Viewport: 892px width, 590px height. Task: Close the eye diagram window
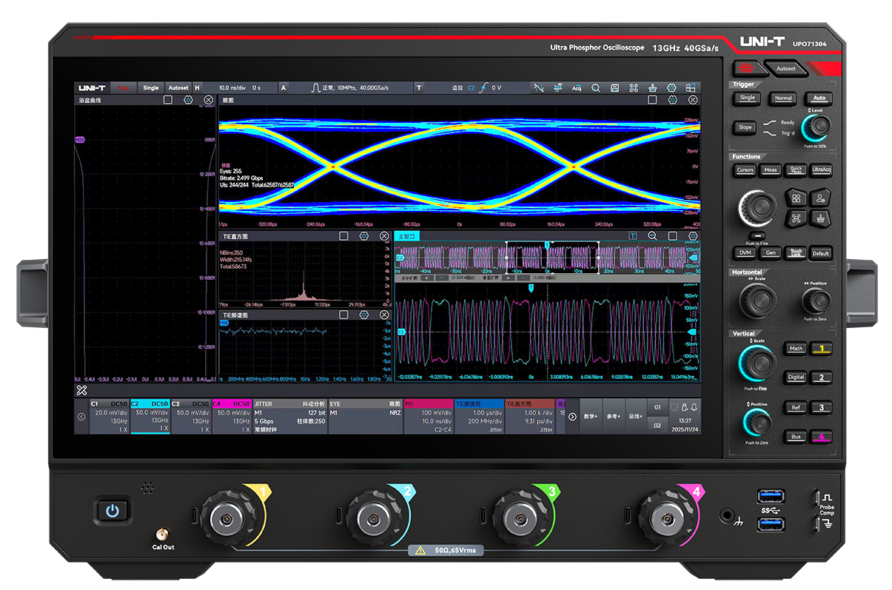click(x=693, y=100)
